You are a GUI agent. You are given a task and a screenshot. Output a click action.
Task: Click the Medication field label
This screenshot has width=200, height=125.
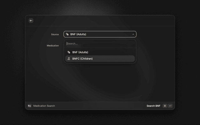tap(52, 46)
